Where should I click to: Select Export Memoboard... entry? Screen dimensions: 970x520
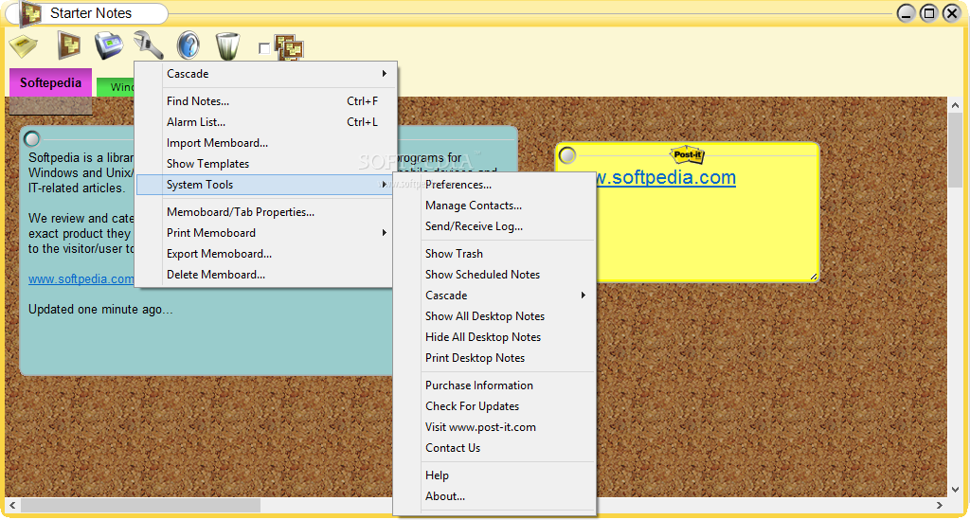click(x=265, y=254)
